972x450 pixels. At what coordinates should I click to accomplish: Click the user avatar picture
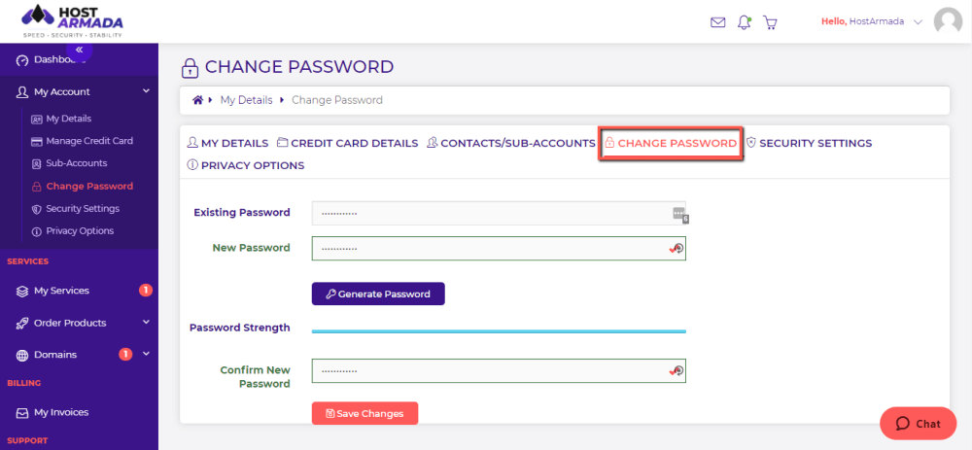point(948,21)
